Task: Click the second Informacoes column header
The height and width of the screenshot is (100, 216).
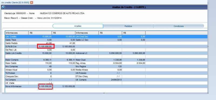Action: tap(87, 33)
